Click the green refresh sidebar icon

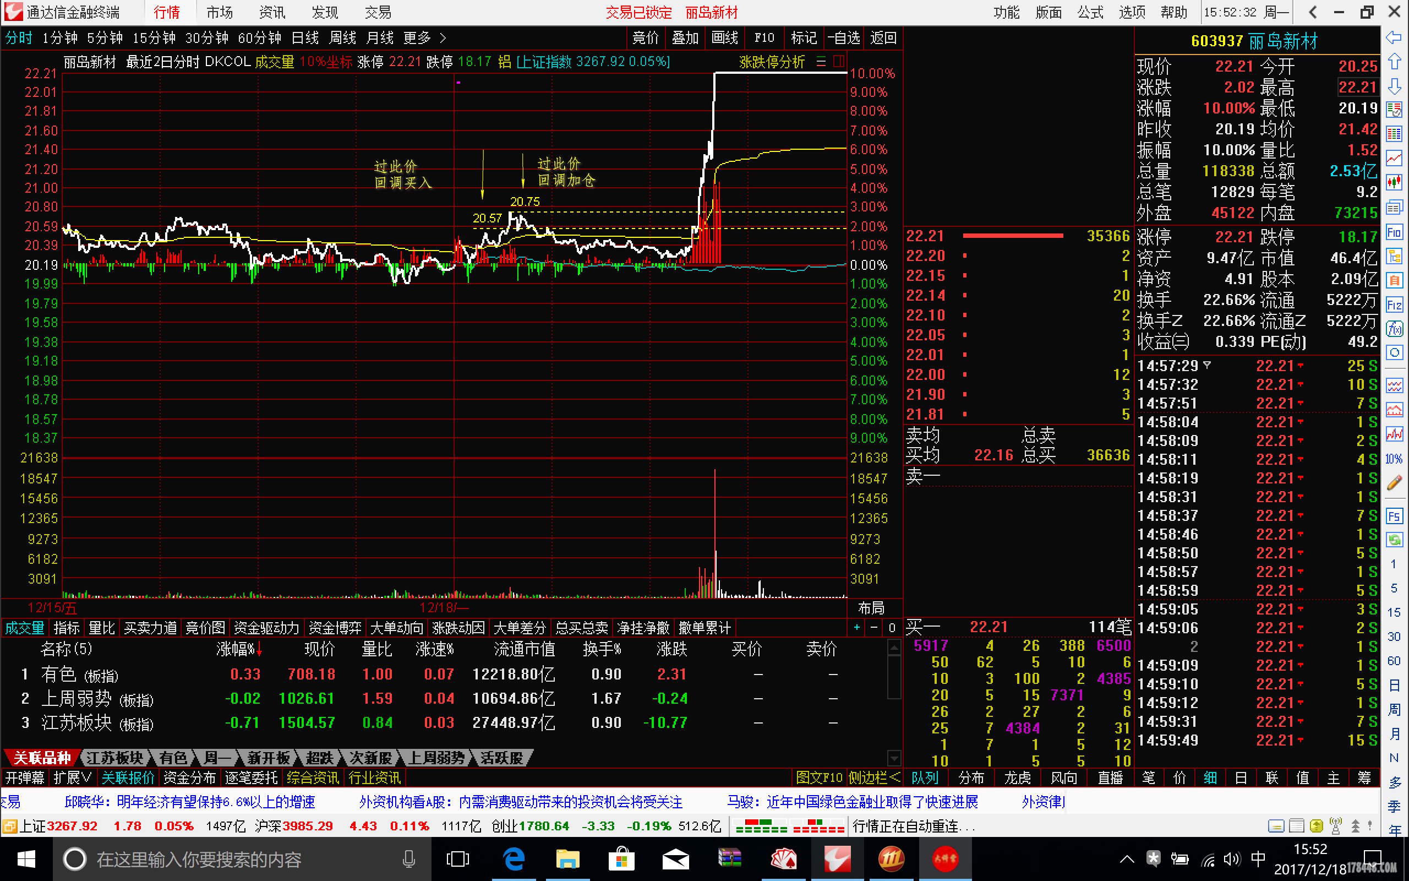(x=1394, y=540)
